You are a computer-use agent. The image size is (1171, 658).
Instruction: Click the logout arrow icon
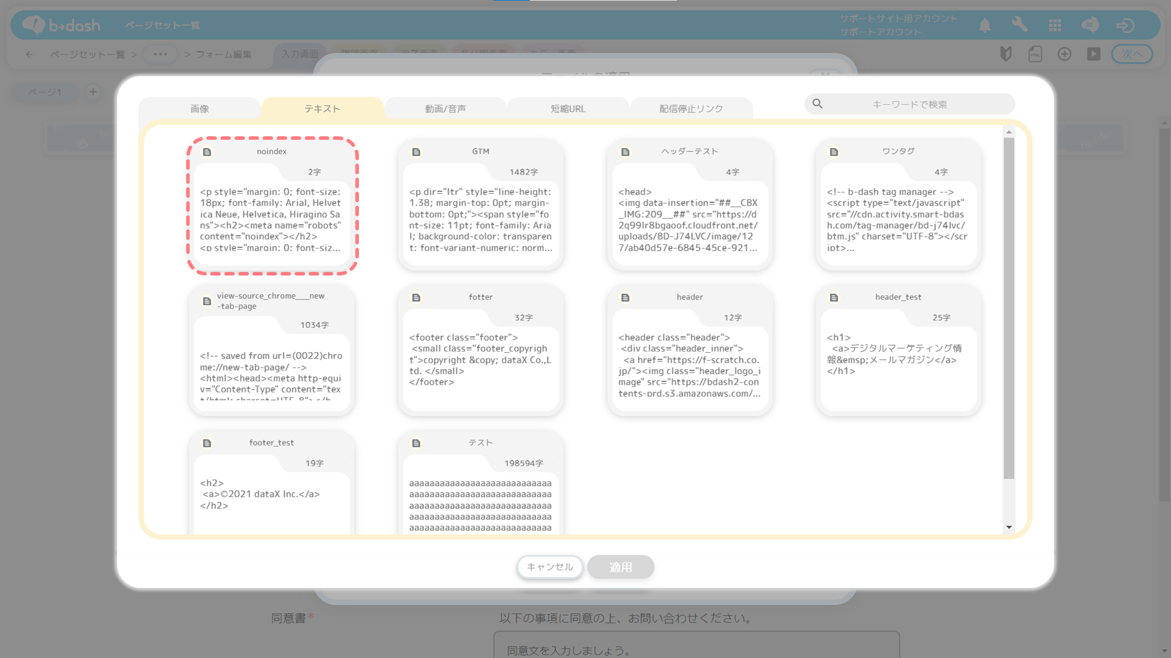pos(1125,25)
